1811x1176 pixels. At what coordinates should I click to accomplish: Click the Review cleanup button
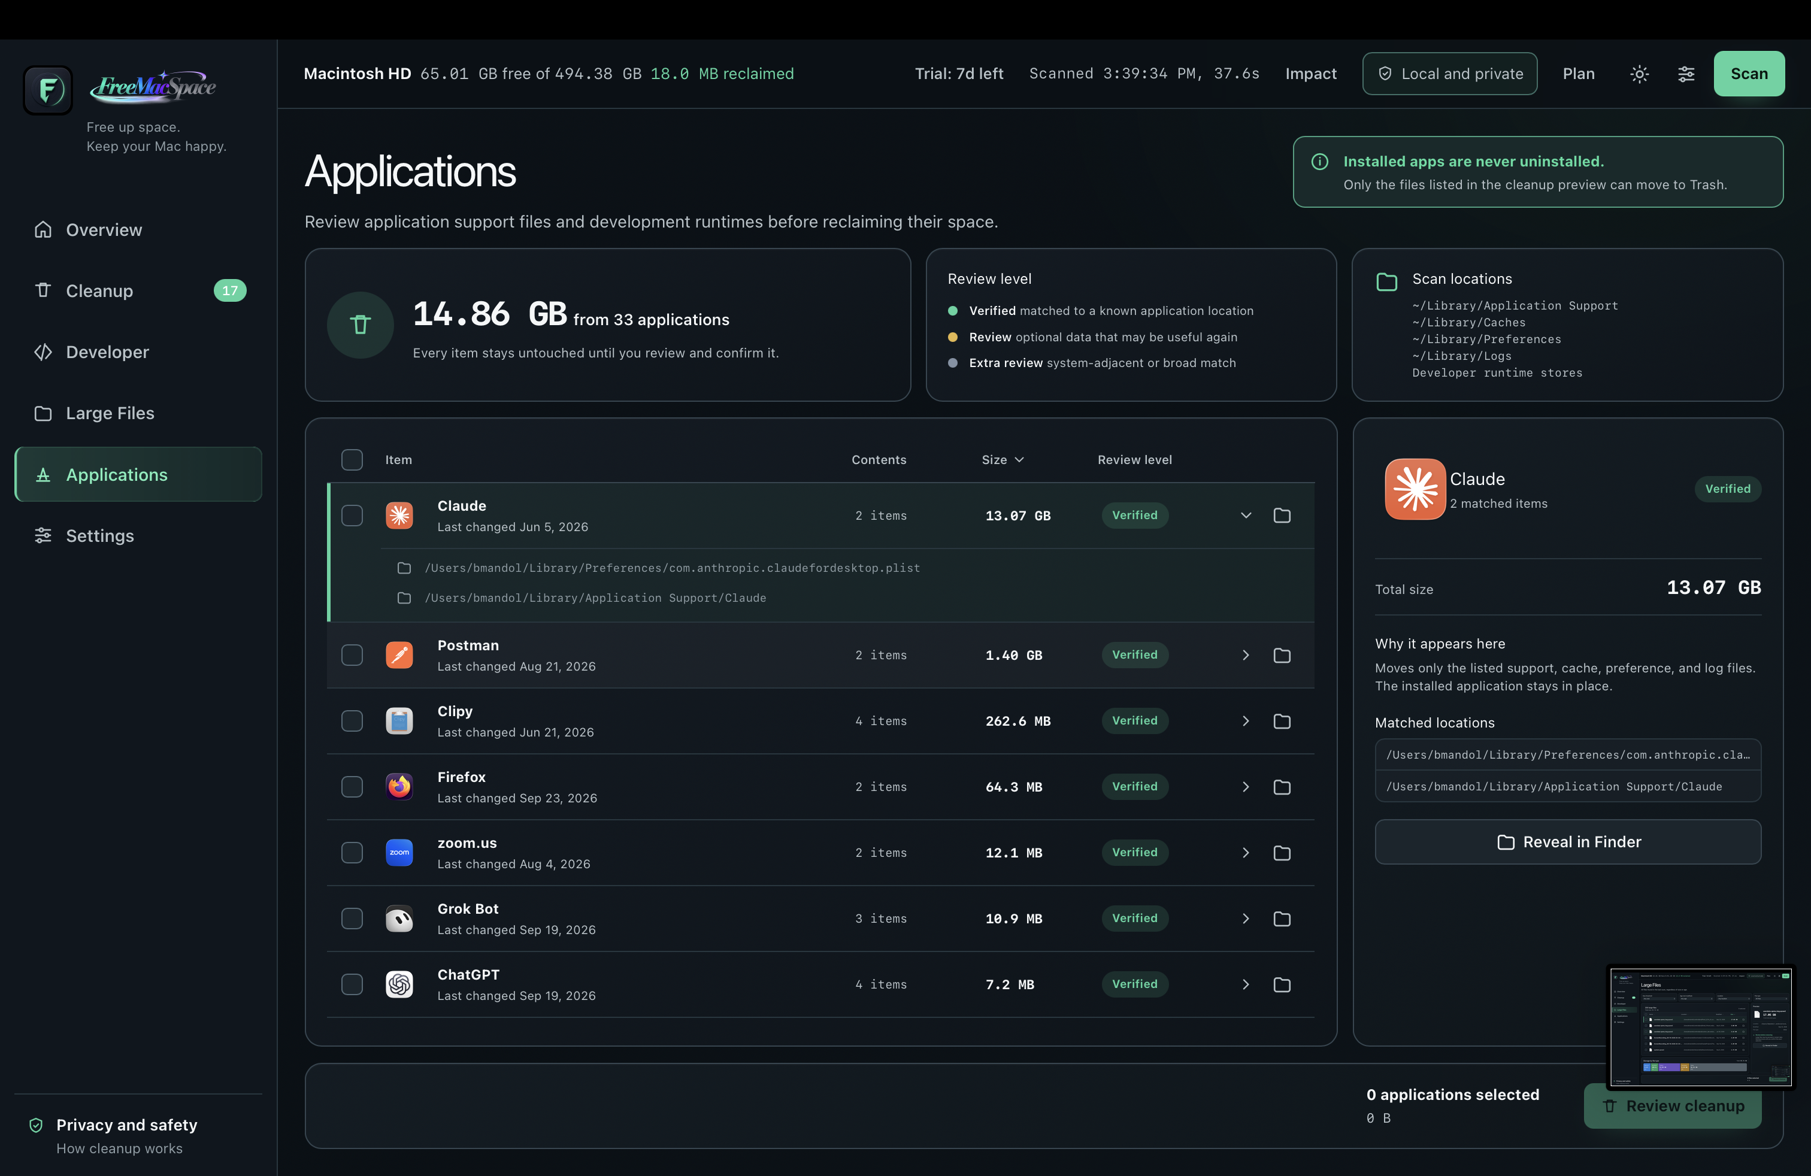pyautogui.click(x=1673, y=1106)
